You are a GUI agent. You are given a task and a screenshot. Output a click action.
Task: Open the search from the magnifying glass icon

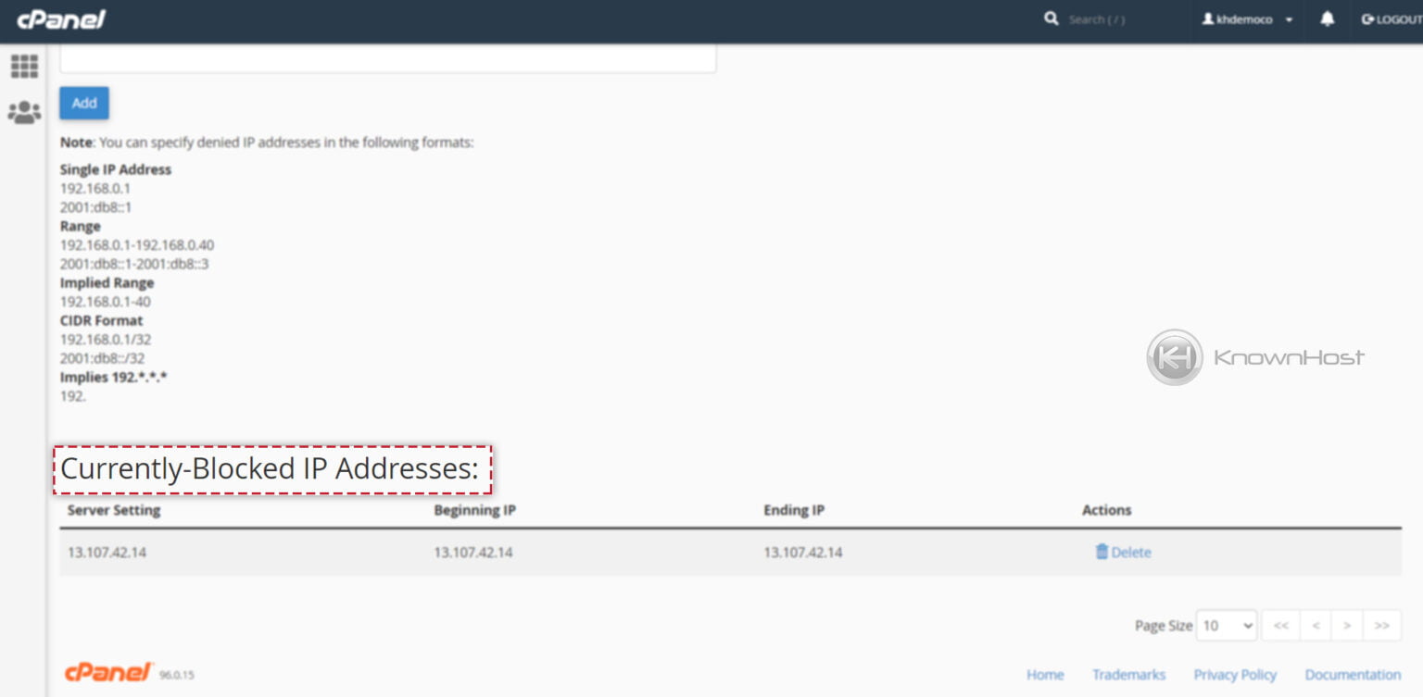click(x=1051, y=19)
